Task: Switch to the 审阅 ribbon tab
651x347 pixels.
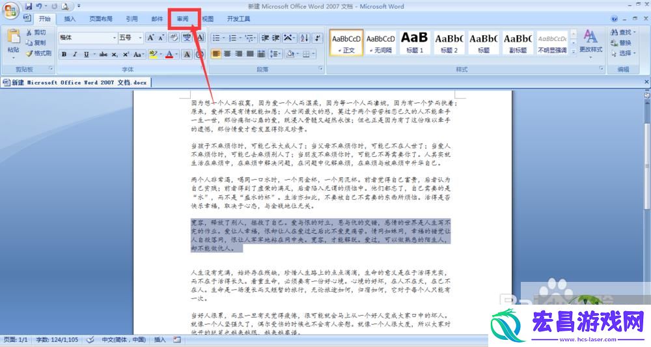Action: tap(183, 19)
